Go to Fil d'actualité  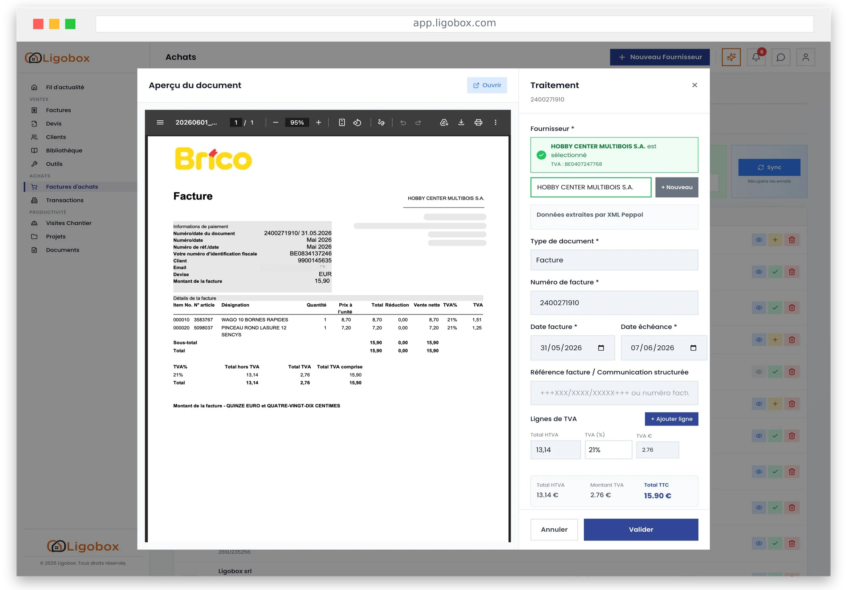pos(65,87)
